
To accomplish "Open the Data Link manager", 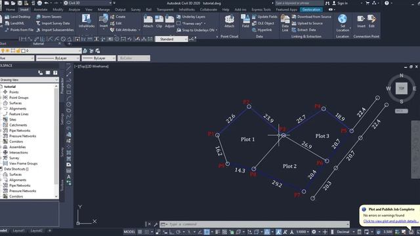I will pos(285,23).
